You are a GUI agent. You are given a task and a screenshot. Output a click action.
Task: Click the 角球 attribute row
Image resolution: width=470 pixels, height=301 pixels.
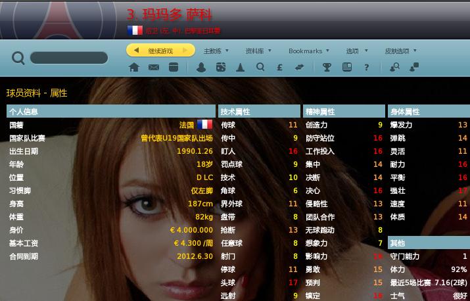coord(259,191)
